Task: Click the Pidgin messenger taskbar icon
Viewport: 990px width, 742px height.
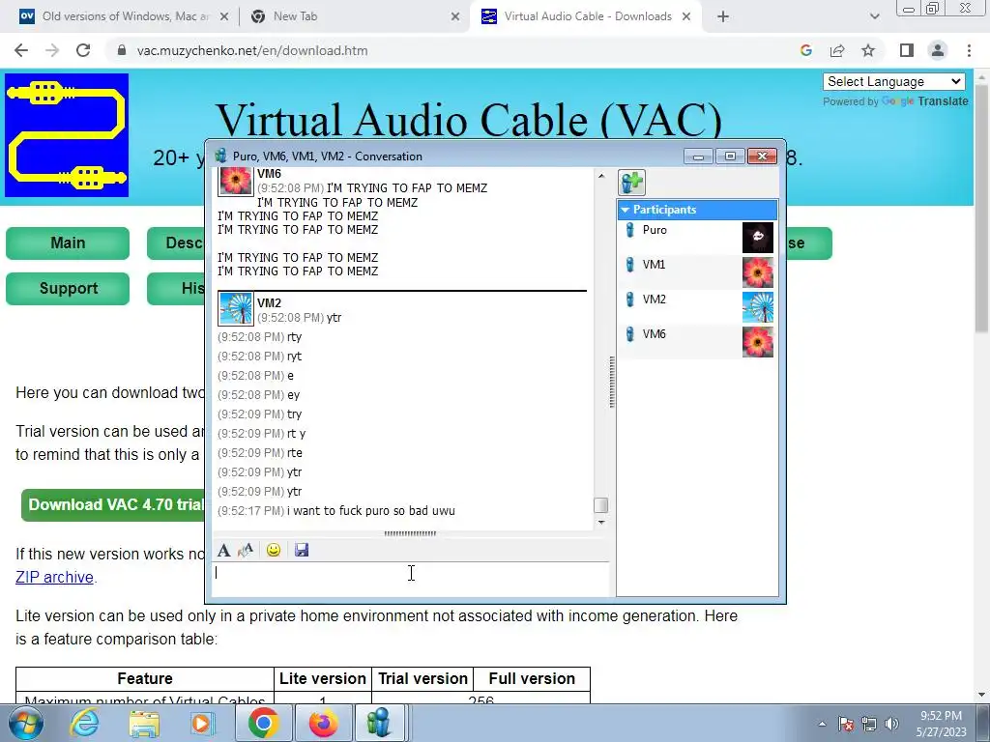Action: (378, 723)
